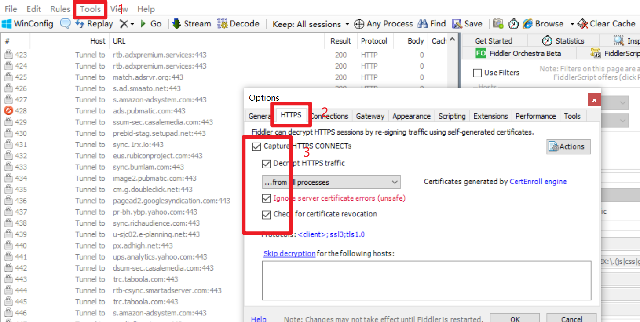The image size is (640, 322).
Task: Open Fiddler Orchestra Beta tab
Action: [519, 53]
